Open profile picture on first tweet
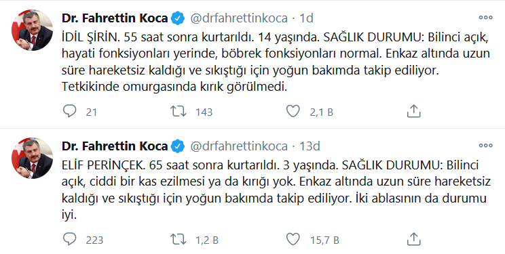This screenshot has height=254, width=505. 32,30
